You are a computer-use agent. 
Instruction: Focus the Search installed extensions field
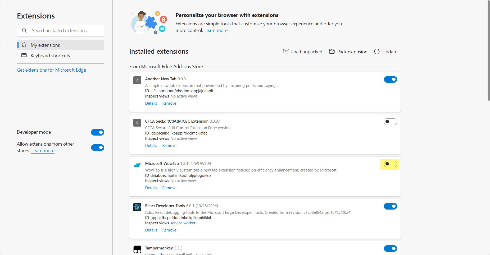click(61, 31)
